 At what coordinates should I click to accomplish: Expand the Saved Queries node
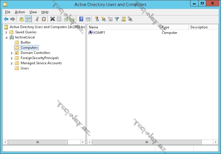click(7, 32)
